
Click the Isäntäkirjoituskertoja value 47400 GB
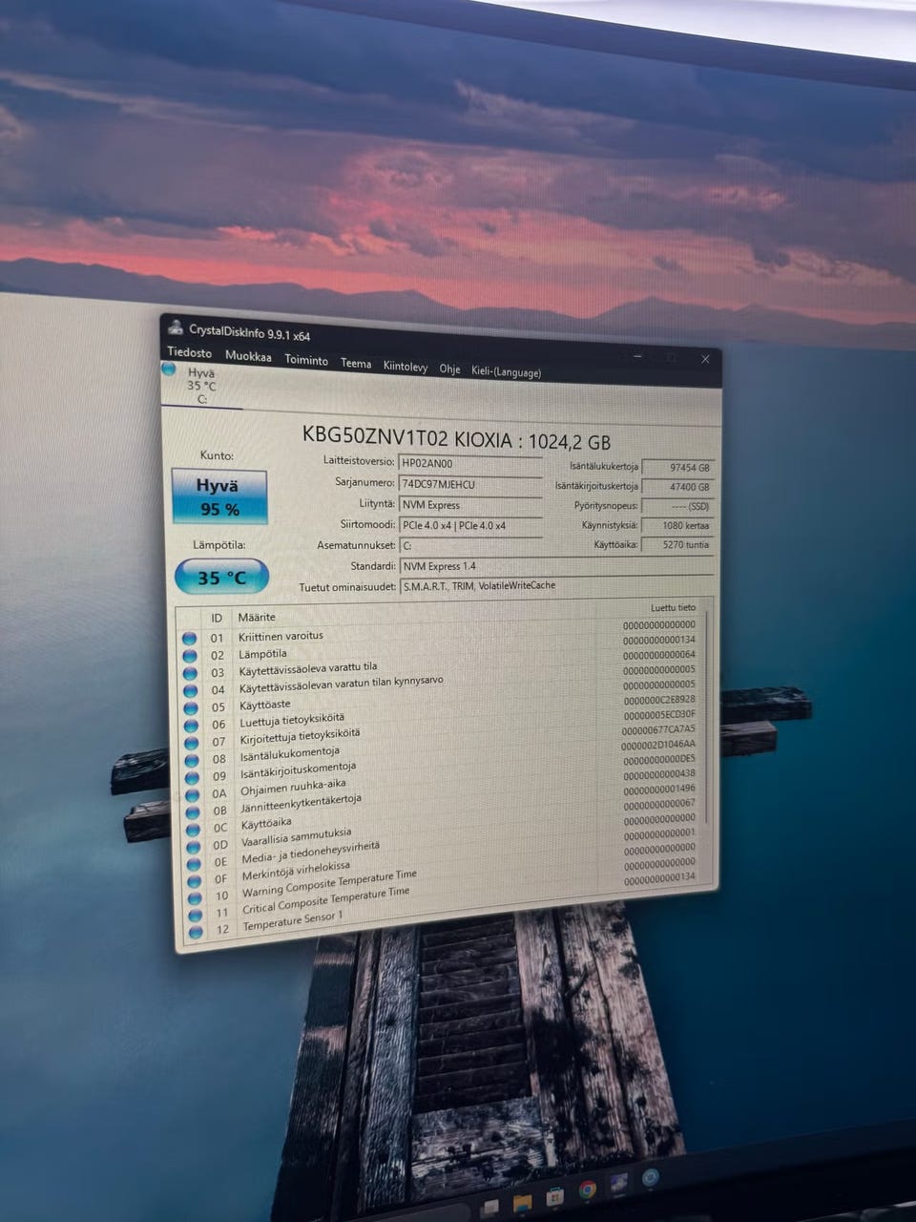677,487
